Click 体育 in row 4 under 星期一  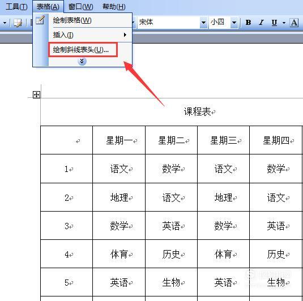tap(119, 254)
